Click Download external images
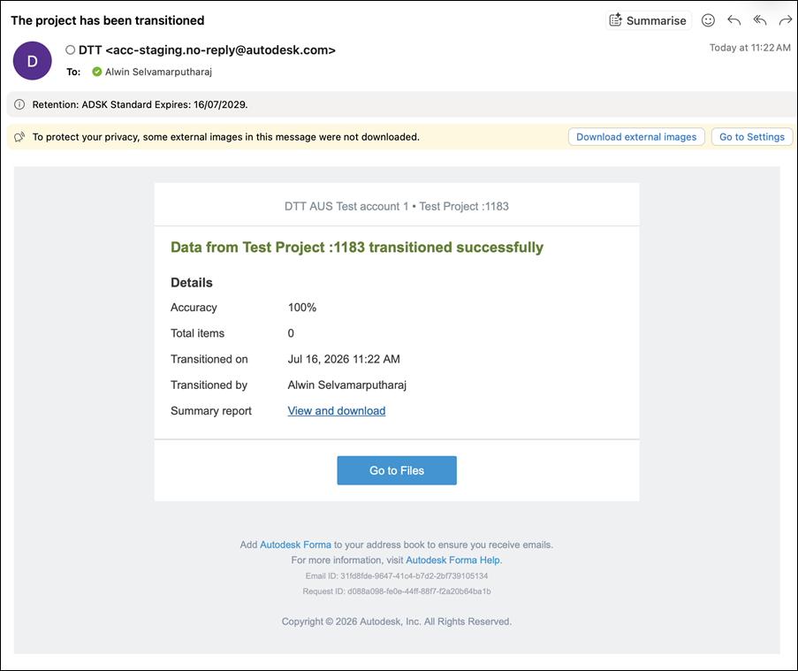798x671 pixels. [x=636, y=137]
